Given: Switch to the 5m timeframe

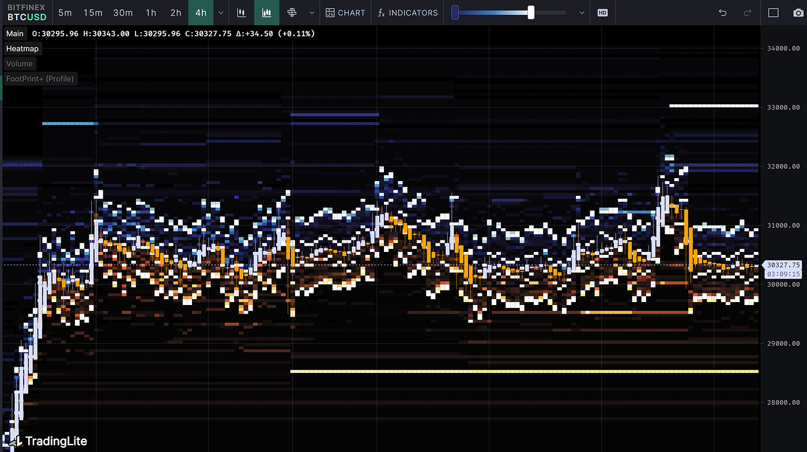Looking at the screenshot, I should coord(65,12).
